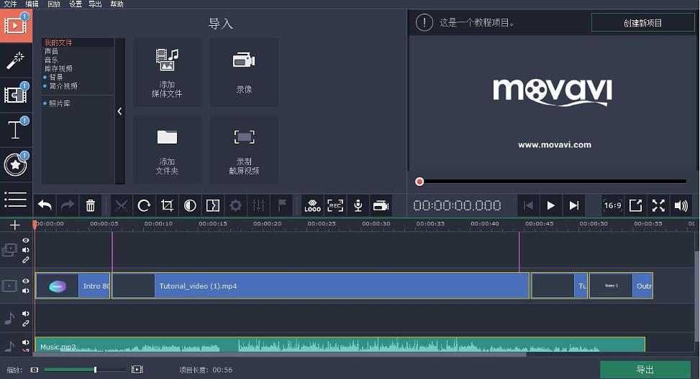Toggle visibility of the overlay track
Image resolution: width=700 pixels, height=379 pixels.
tap(25, 240)
